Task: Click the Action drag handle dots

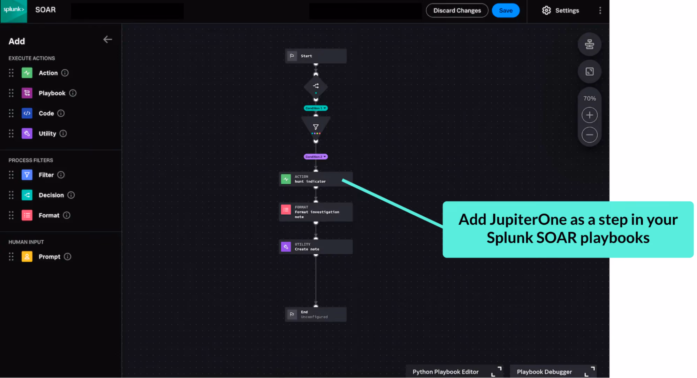Action: (11, 73)
